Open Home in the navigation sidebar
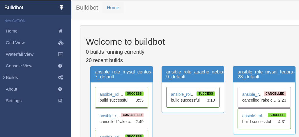 [x=12, y=31]
